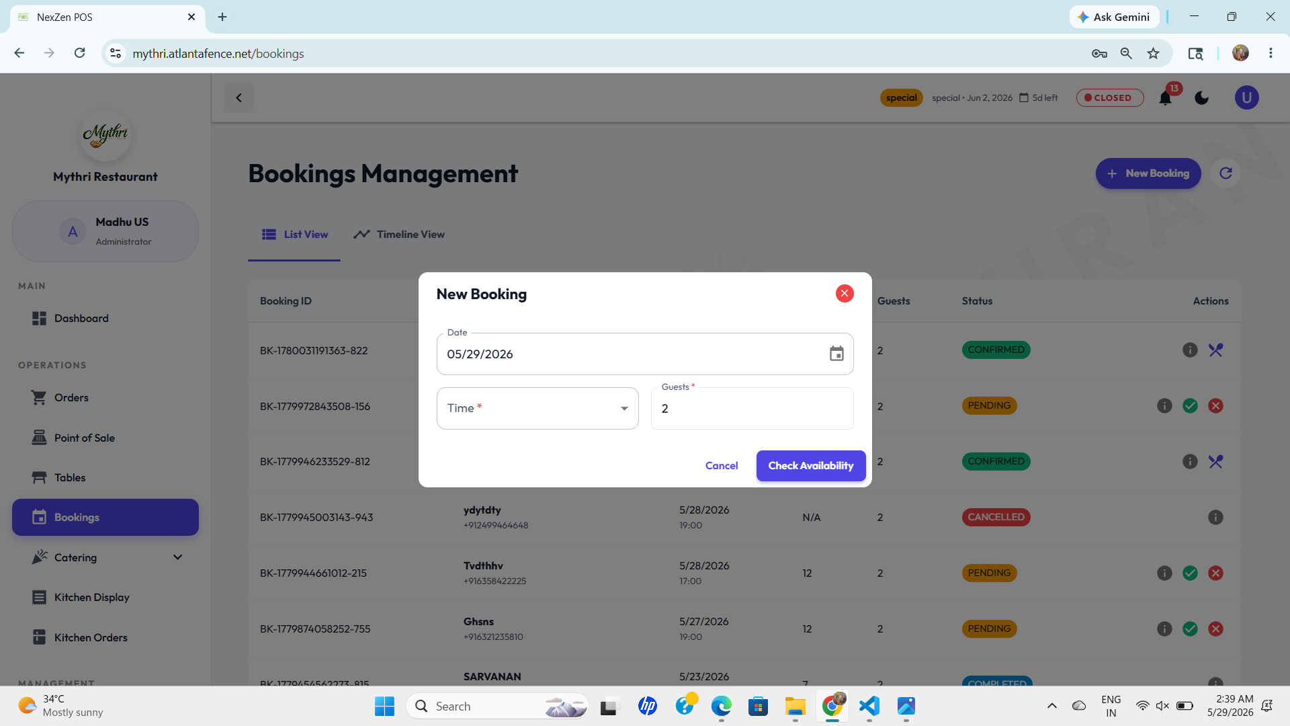
Task: Open File Explorer from taskbar
Action: pos(795,707)
